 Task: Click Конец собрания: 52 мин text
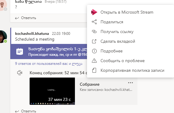[x=58, y=73]
